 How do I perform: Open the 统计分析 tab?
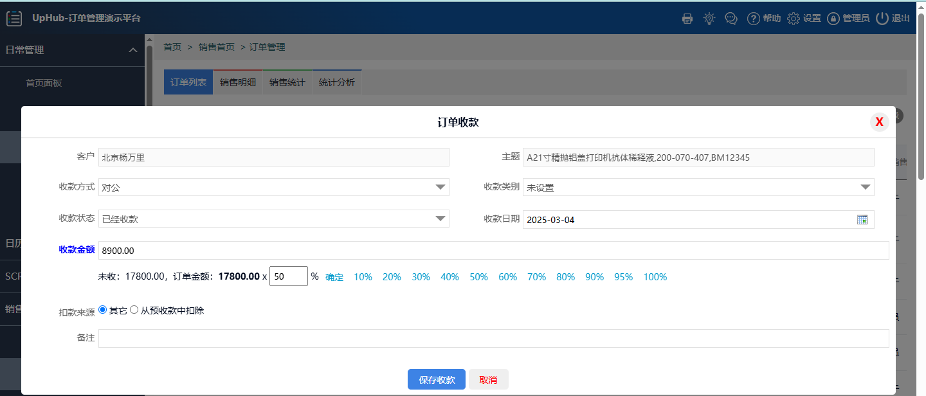(x=336, y=82)
